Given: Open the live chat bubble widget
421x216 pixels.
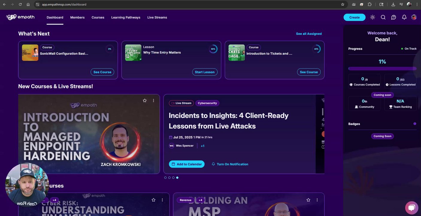Looking at the screenshot, I should pos(412,208).
